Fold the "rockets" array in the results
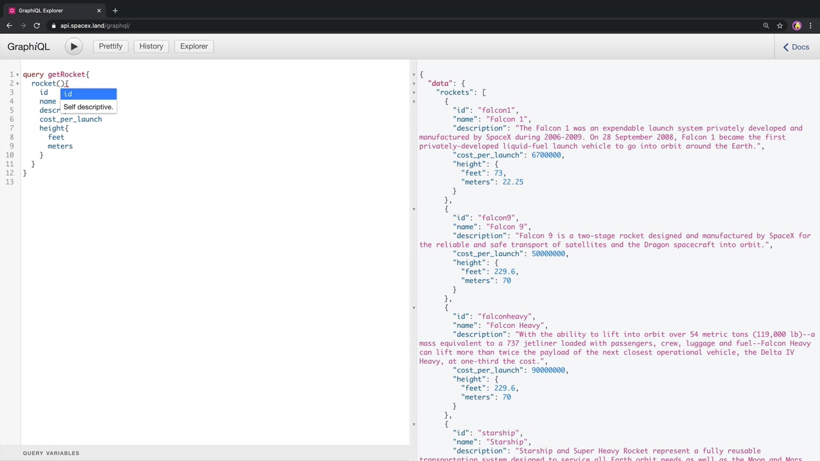 coord(414,93)
